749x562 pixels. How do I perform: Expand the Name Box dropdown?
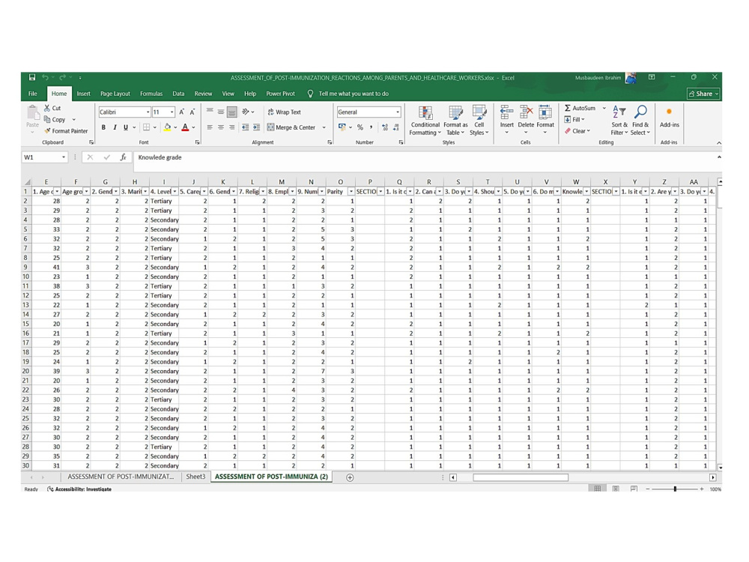tap(64, 157)
